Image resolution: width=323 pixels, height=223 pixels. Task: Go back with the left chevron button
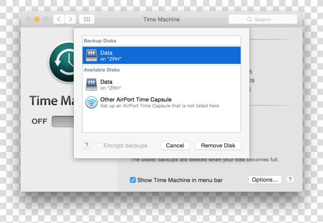tap(59, 19)
